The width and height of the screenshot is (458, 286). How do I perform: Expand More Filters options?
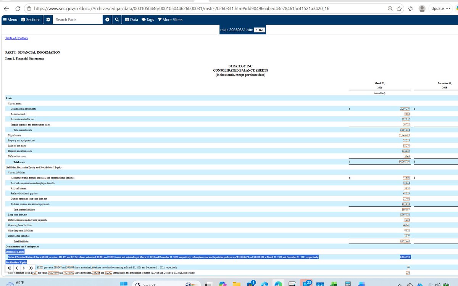pos(170,19)
